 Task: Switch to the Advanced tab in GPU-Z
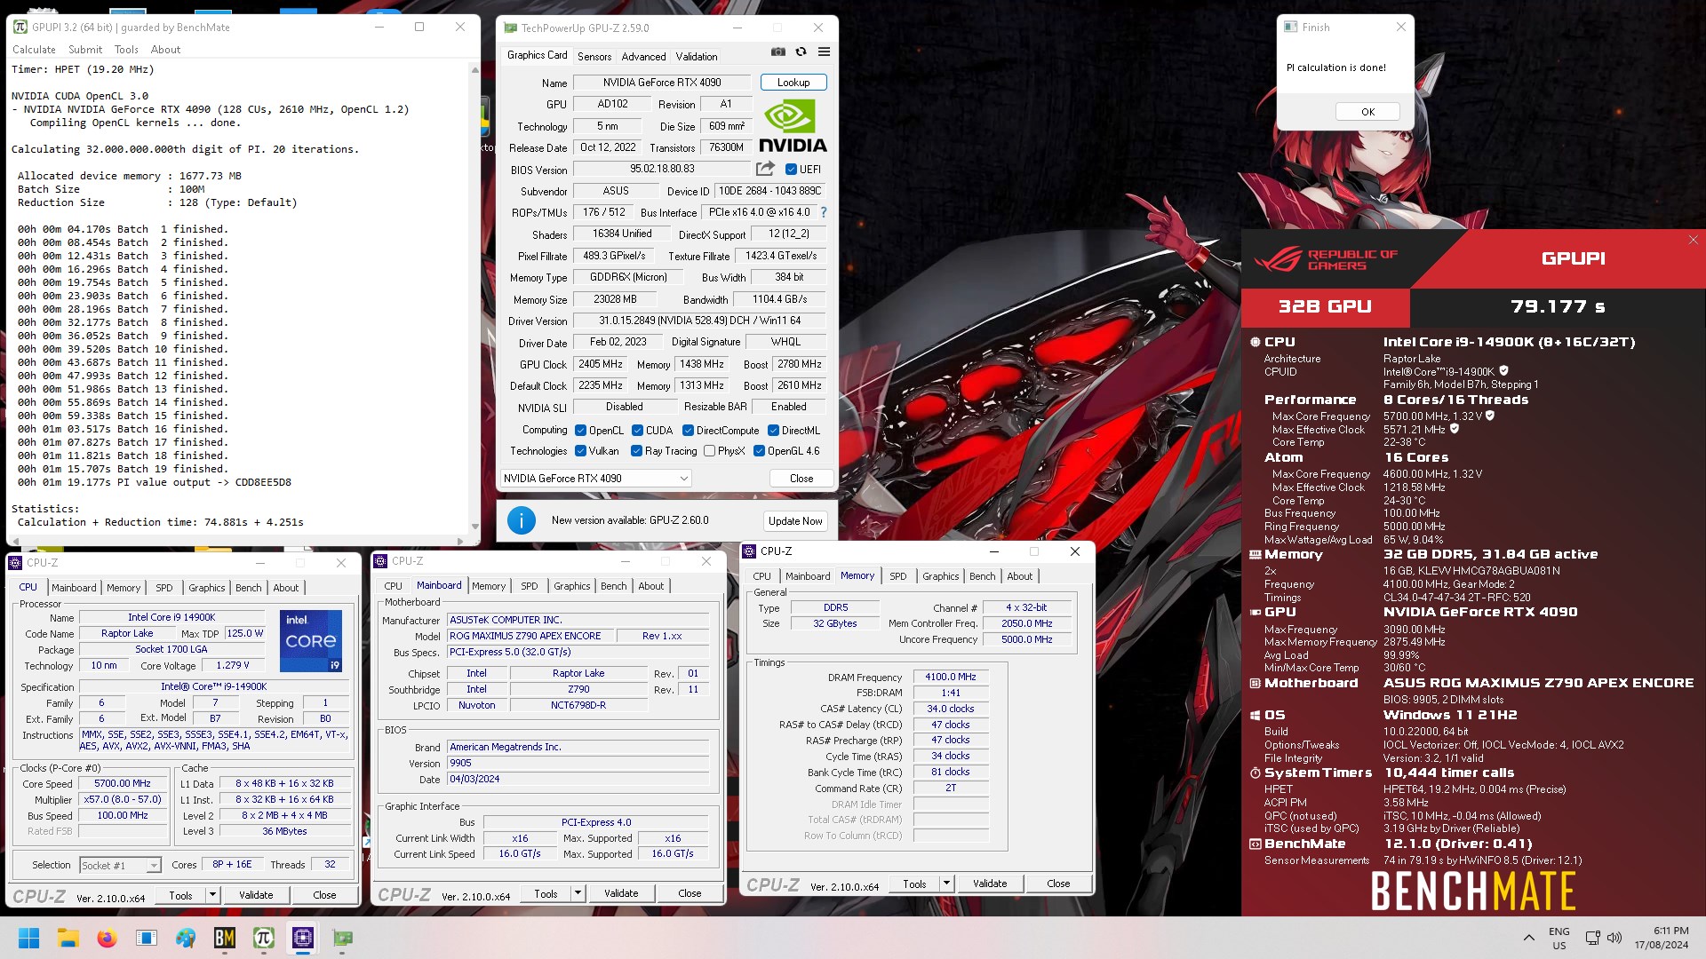click(x=643, y=56)
